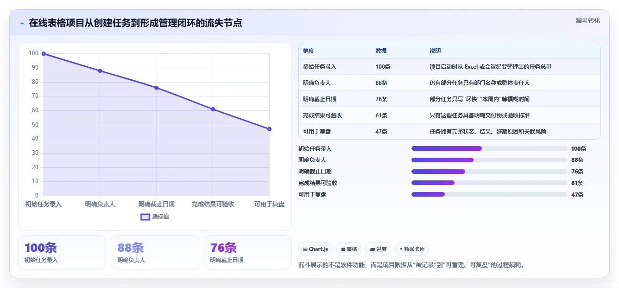Image resolution: width=619 pixels, height=288 pixels.
Task: Click the 初始任务录入 label on the chart x-axis
Action: point(44,204)
